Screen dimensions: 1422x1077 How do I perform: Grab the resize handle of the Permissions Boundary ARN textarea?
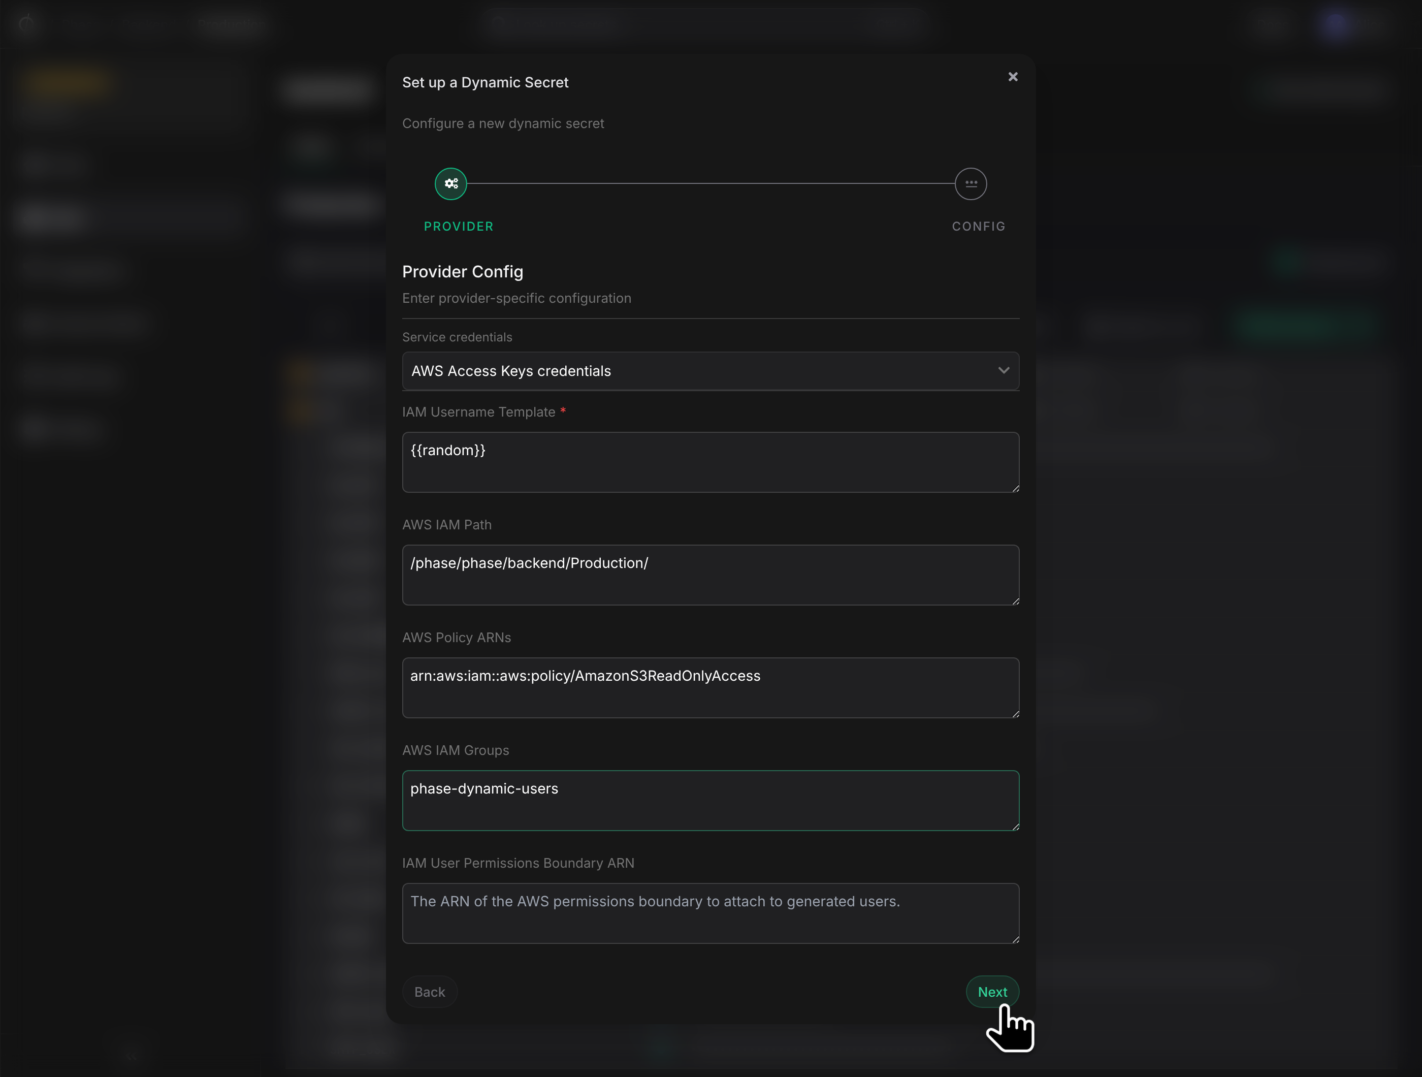point(1015,939)
